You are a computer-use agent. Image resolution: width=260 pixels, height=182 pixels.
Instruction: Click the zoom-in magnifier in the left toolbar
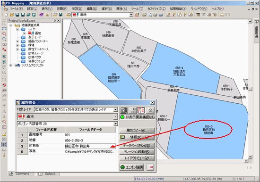4,34
